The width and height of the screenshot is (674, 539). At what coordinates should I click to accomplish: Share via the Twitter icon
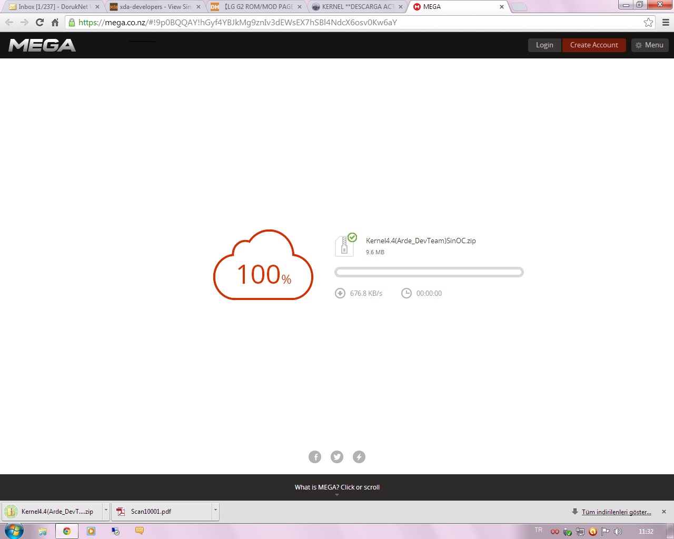337,457
